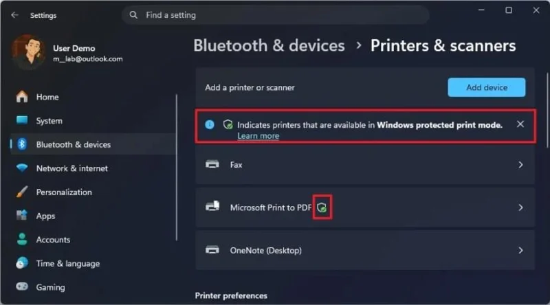550x305 pixels.
Task: Click the Microsoft Print to PDF printer icon
Action: coord(212,206)
